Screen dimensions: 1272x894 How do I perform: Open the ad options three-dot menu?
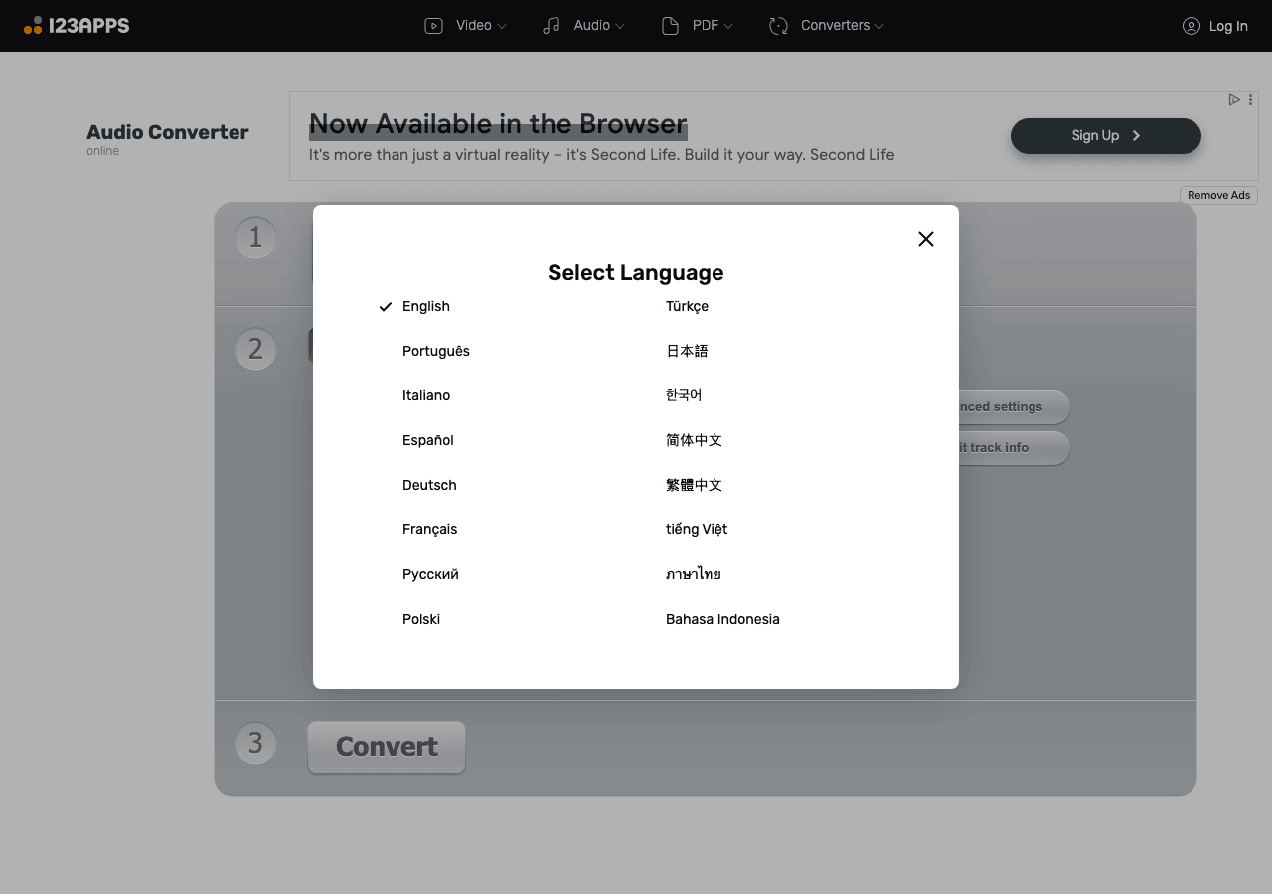[1250, 99]
